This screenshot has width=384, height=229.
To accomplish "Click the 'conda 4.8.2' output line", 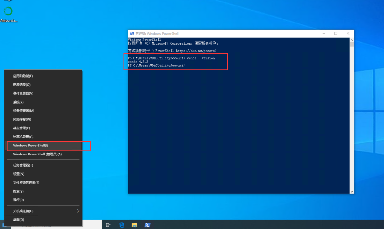I will [138, 62].
